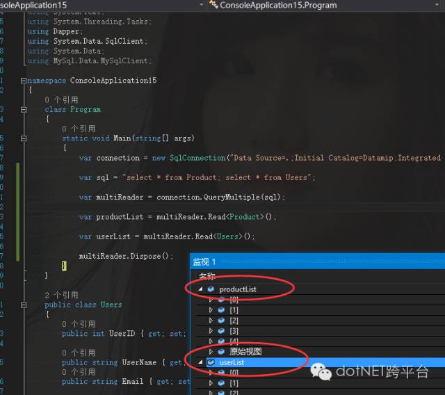The height and width of the screenshot is (395, 445).
Task: Click the 'multiReader.Dispose();' statement
Action: [126, 256]
